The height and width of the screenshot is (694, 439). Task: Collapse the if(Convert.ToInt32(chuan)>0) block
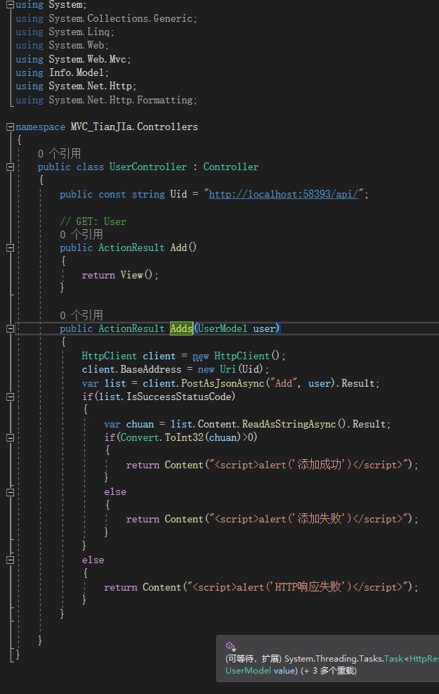point(10,438)
